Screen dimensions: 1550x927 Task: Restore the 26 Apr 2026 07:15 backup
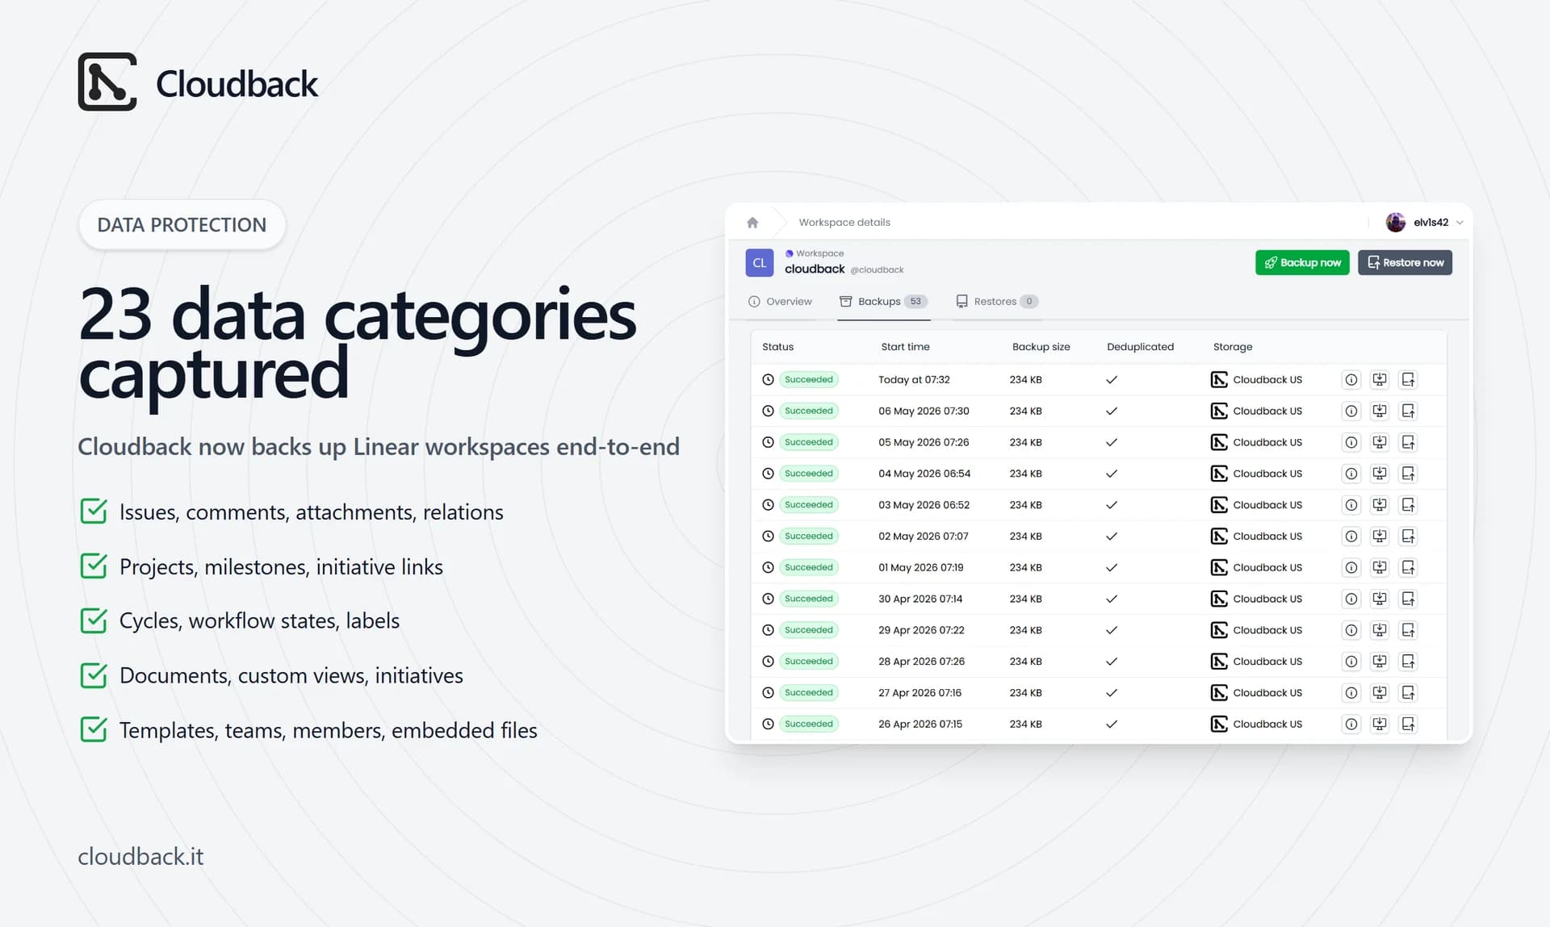(1408, 724)
